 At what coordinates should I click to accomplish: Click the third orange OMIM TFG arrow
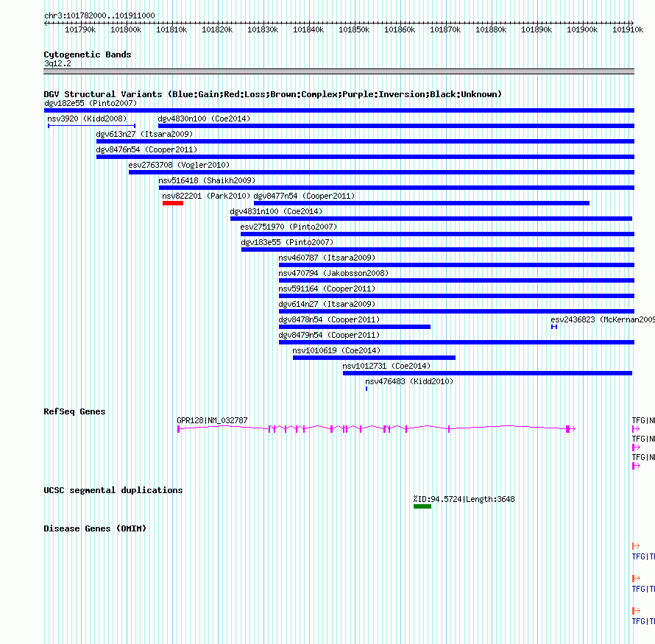coord(636,611)
